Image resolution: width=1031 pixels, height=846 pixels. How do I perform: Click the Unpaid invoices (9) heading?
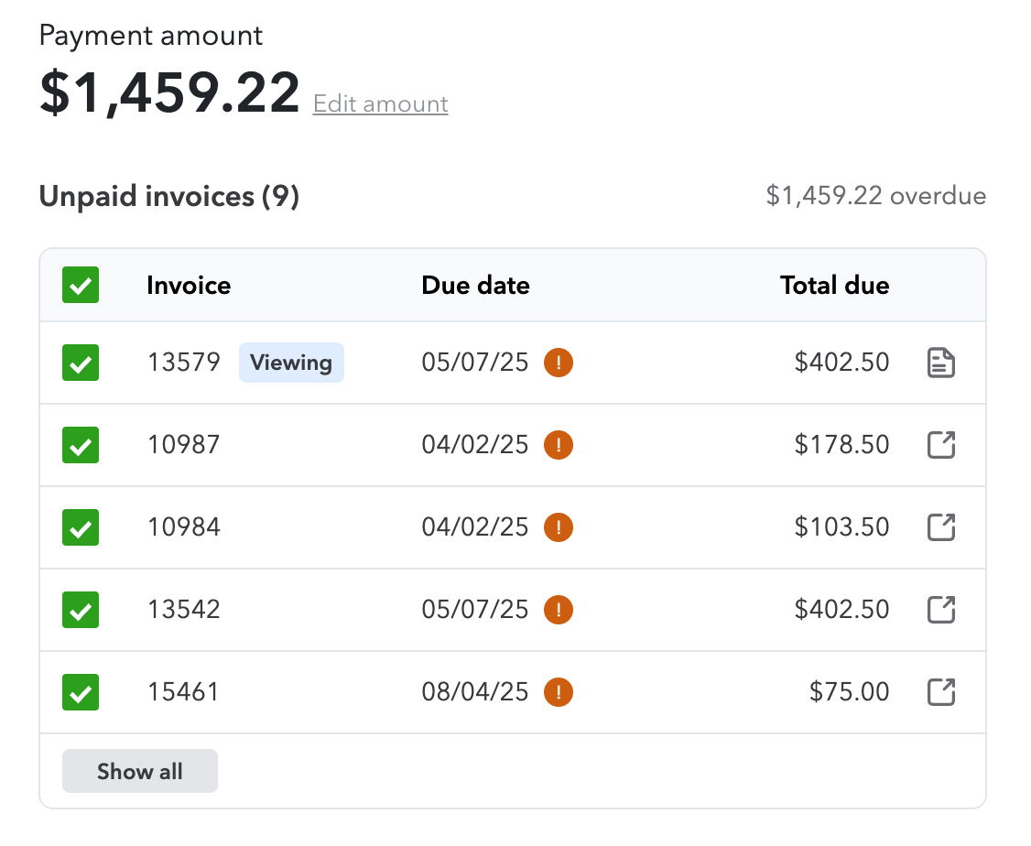click(169, 196)
